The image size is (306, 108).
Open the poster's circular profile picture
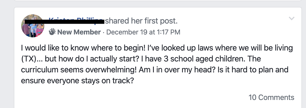[33, 26]
